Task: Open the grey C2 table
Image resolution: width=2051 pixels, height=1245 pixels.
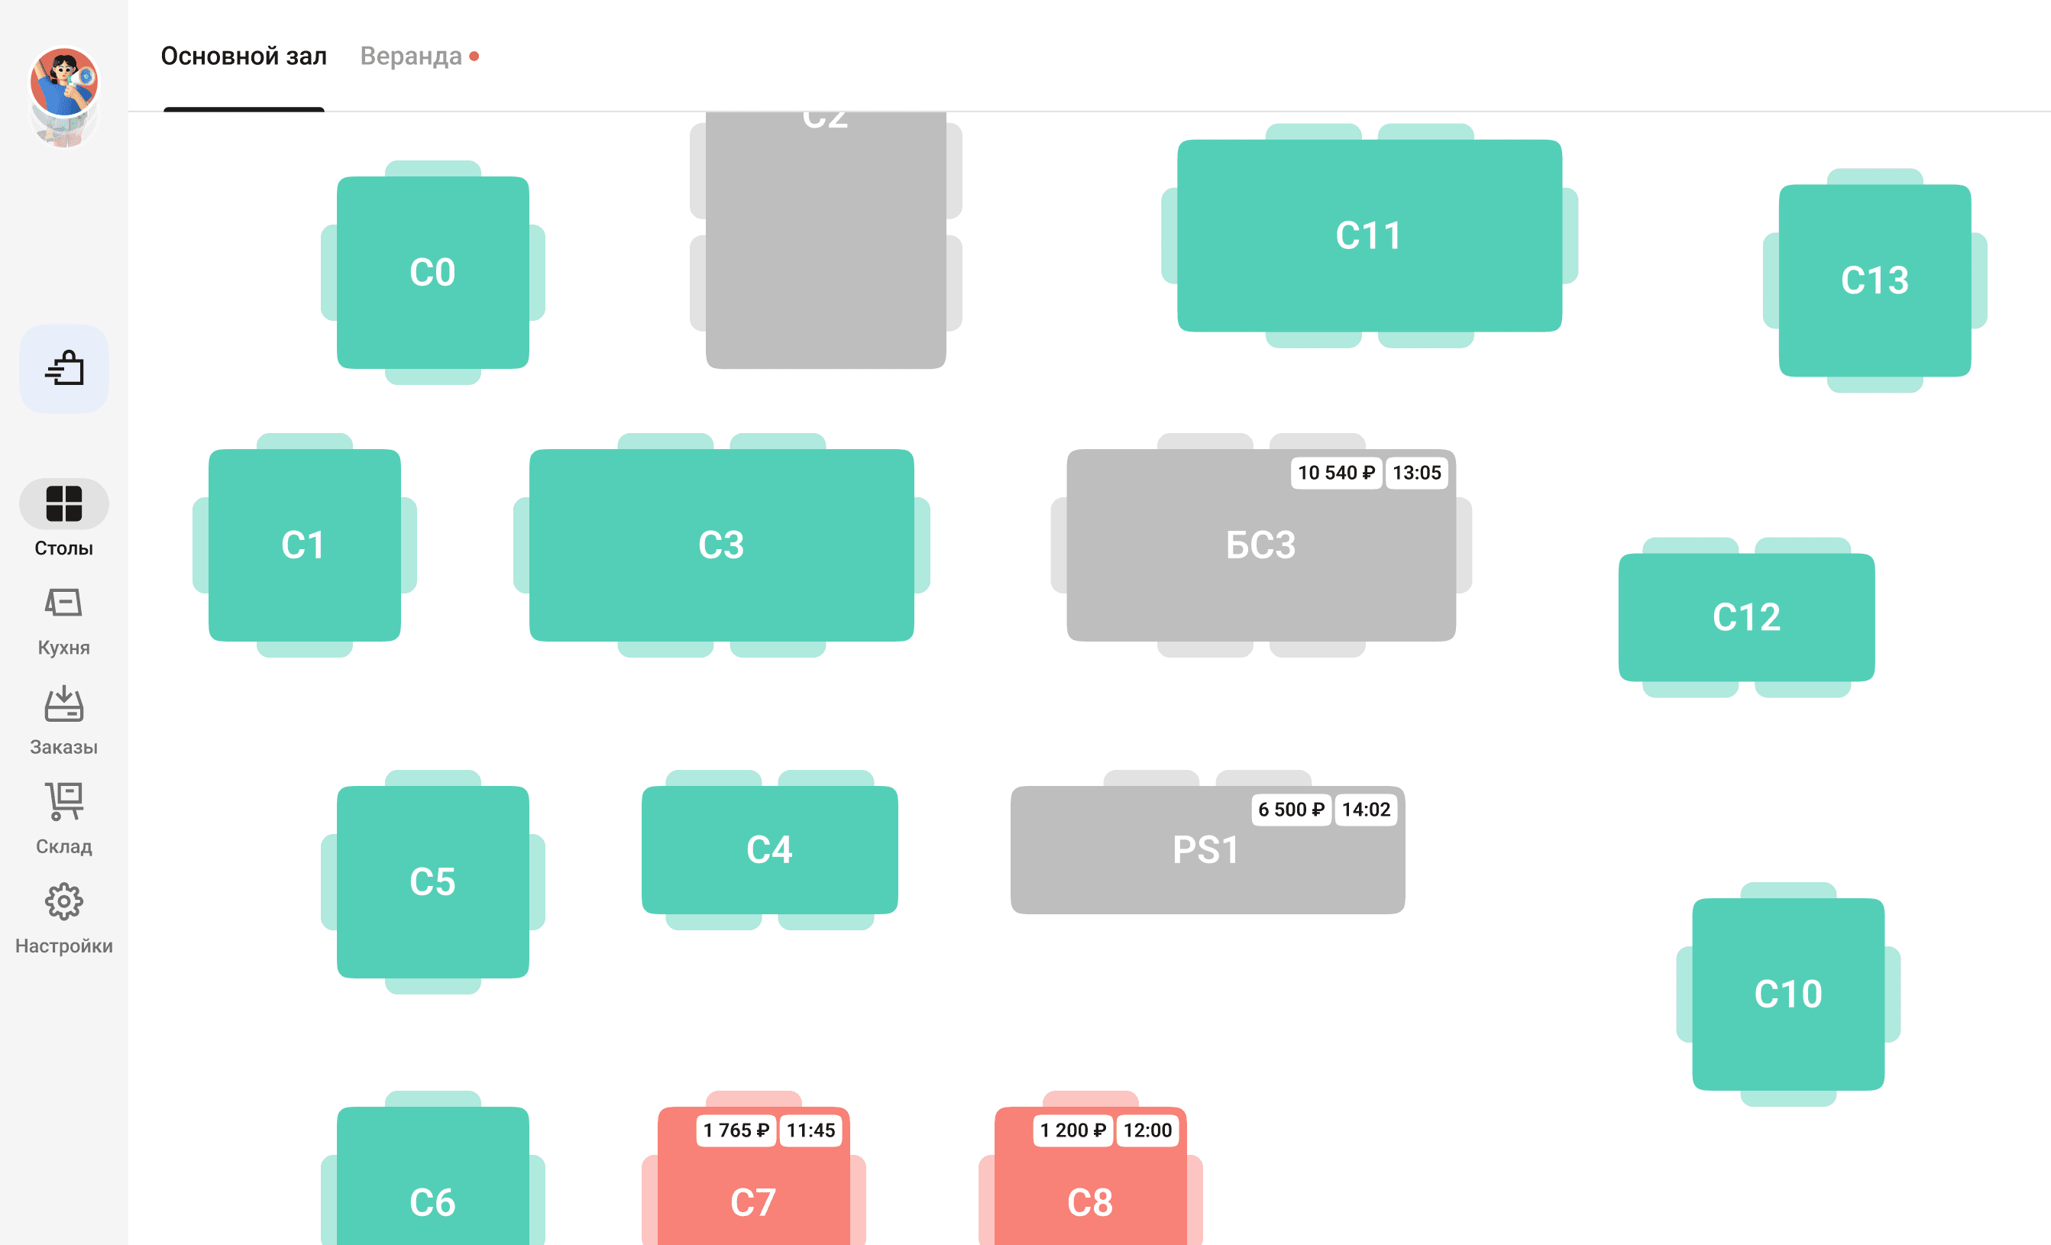Action: (826, 240)
